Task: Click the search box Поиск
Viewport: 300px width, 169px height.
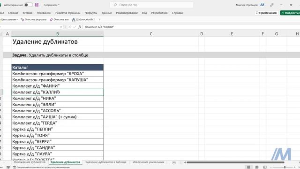Action: [x=151, y=5]
